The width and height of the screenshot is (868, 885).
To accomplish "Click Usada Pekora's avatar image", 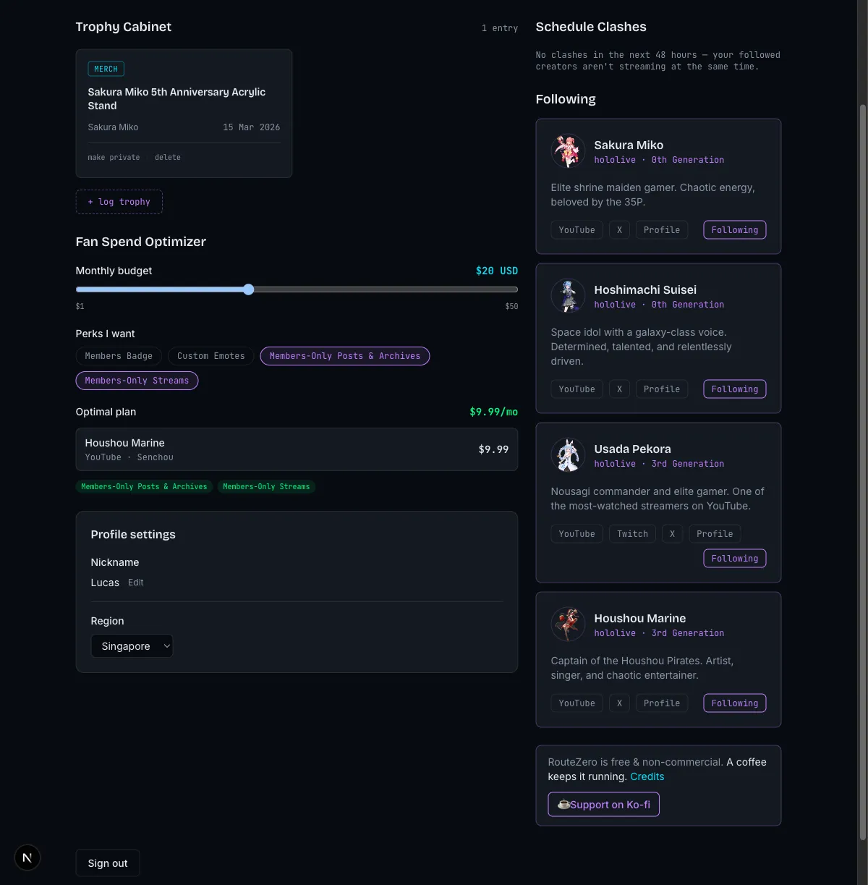I will (568, 455).
